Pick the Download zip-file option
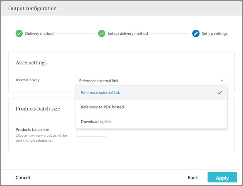 coord(96,122)
